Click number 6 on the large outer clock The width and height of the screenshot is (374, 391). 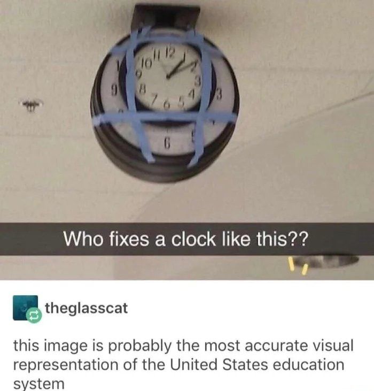pyautogui.click(x=168, y=143)
